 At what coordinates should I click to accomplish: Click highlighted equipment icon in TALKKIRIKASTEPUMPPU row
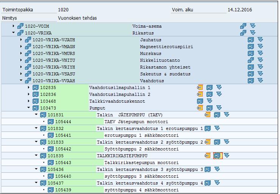[218, 156]
